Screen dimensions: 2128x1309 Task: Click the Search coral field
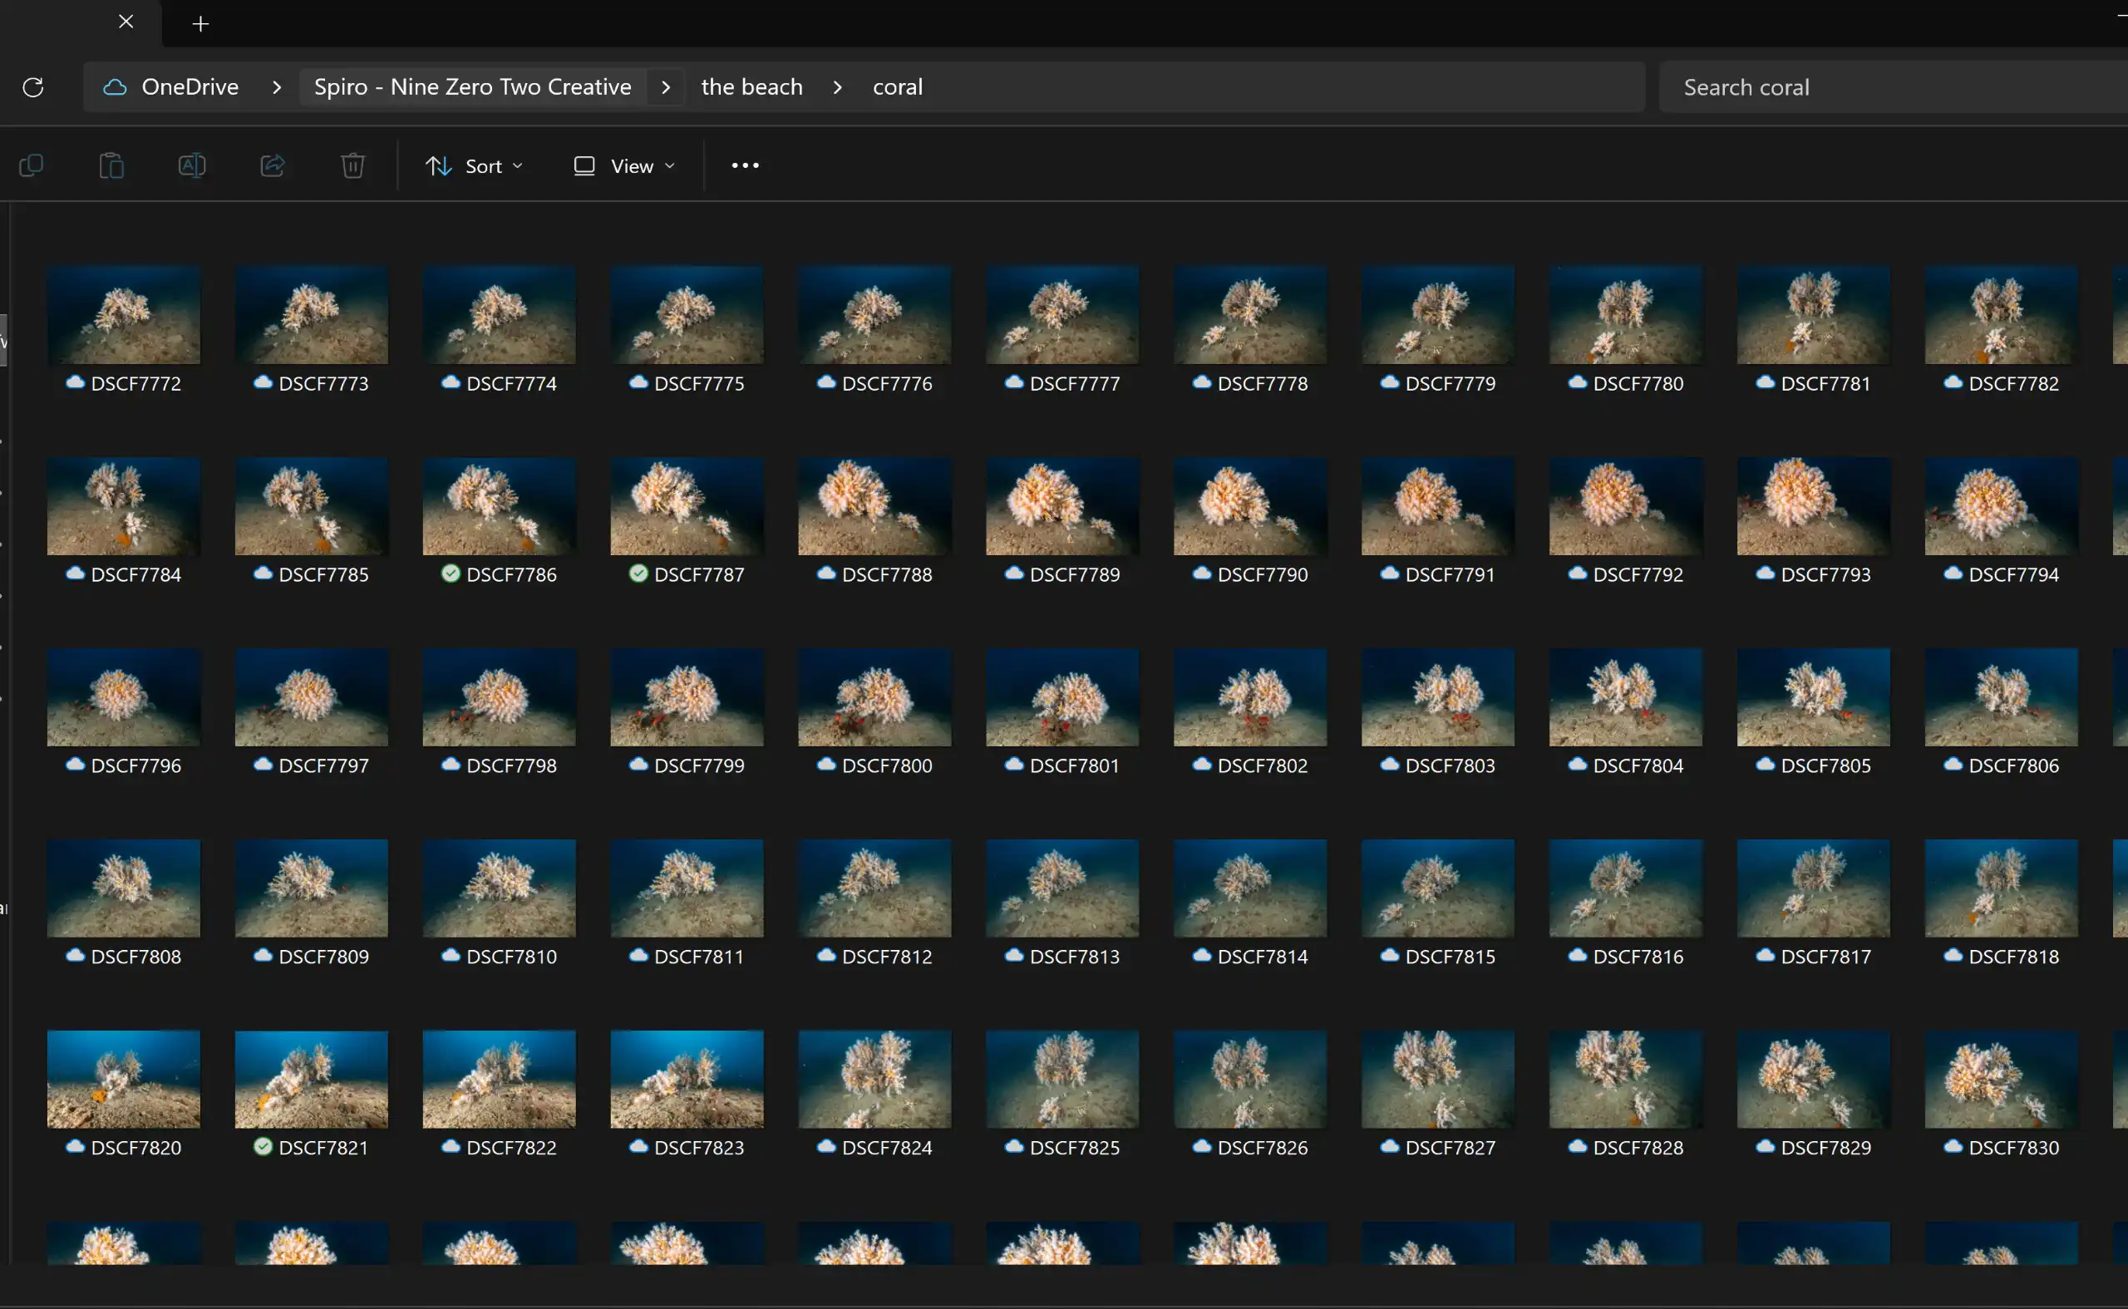1887,87
